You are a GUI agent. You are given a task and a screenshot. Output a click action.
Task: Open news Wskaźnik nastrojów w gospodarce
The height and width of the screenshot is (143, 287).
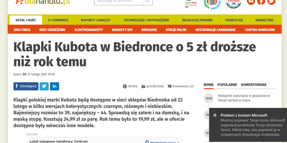pos(244,98)
